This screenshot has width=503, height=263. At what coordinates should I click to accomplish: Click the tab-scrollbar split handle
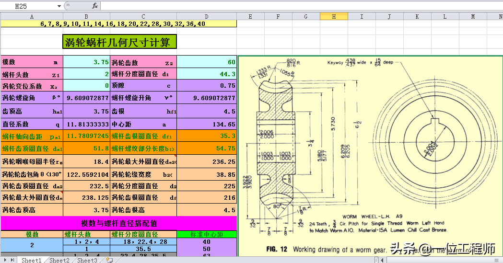376,260
